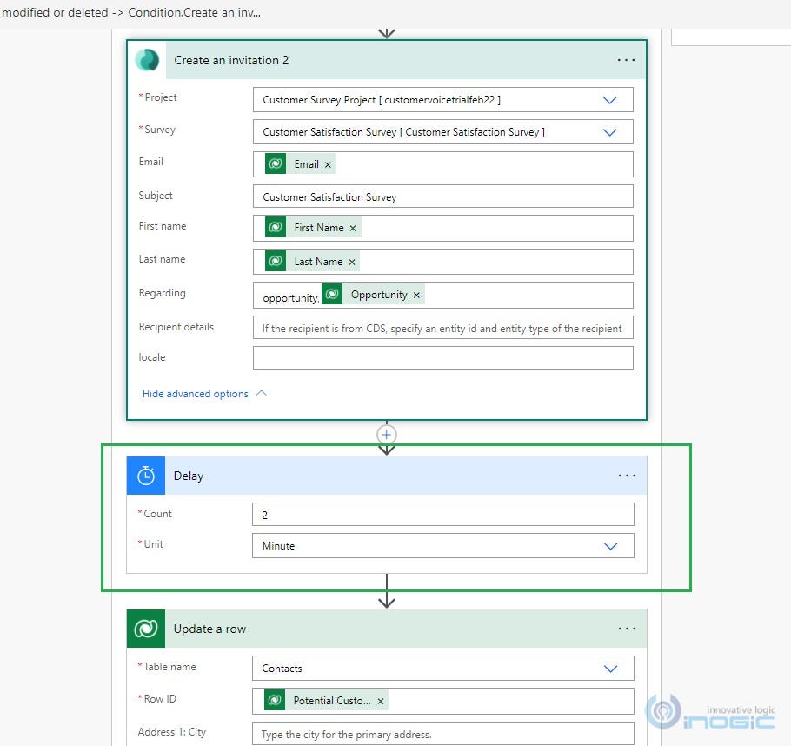791x746 pixels.
Task: Click the Email token text
Action: [306, 164]
